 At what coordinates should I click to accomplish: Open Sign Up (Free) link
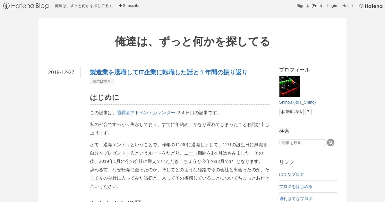pyautogui.click(x=309, y=6)
